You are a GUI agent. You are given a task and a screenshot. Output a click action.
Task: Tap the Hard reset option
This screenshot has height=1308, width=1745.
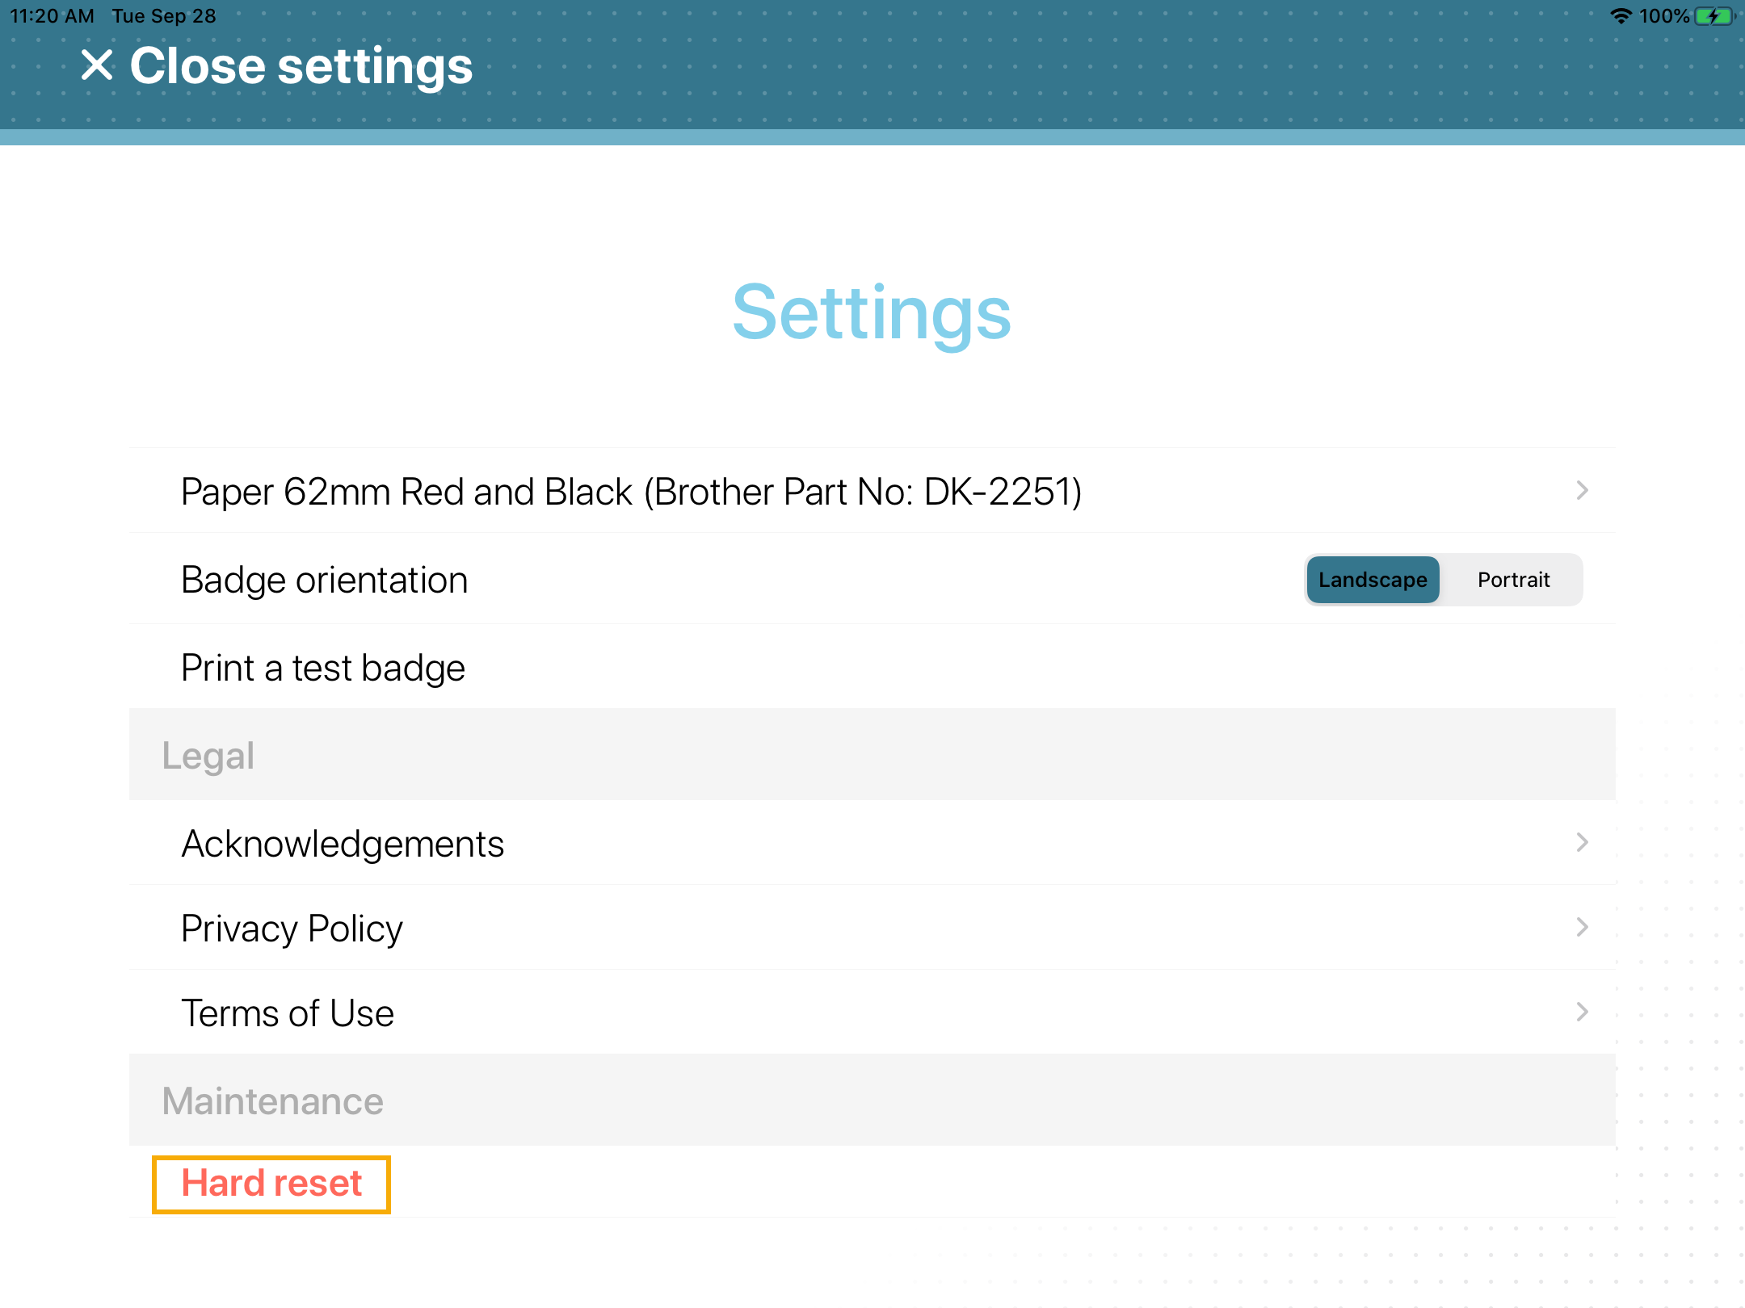coord(271,1184)
